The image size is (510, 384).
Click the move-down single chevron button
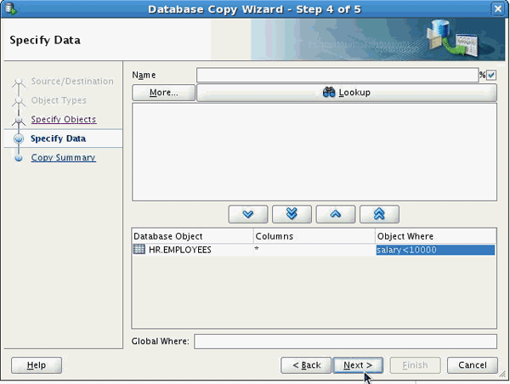248,214
